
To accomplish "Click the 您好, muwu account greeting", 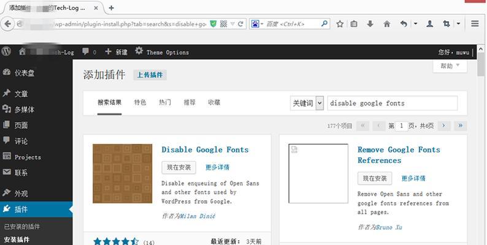I will coord(453,52).
